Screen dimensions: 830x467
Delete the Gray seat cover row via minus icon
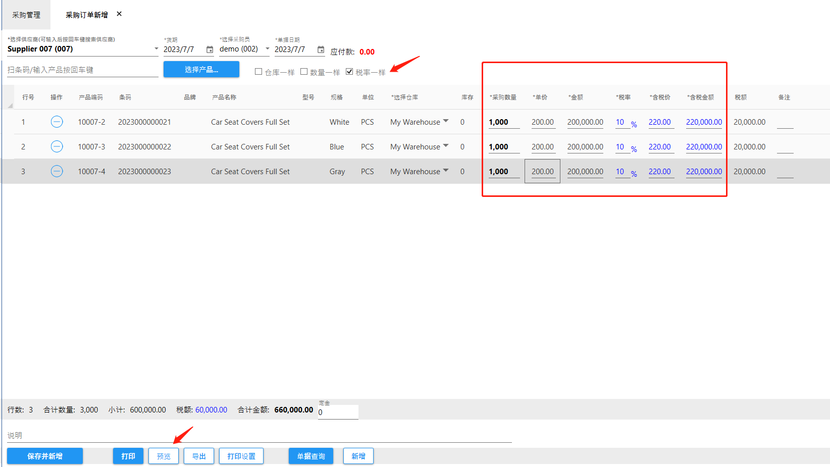click(x=57, y=171)
